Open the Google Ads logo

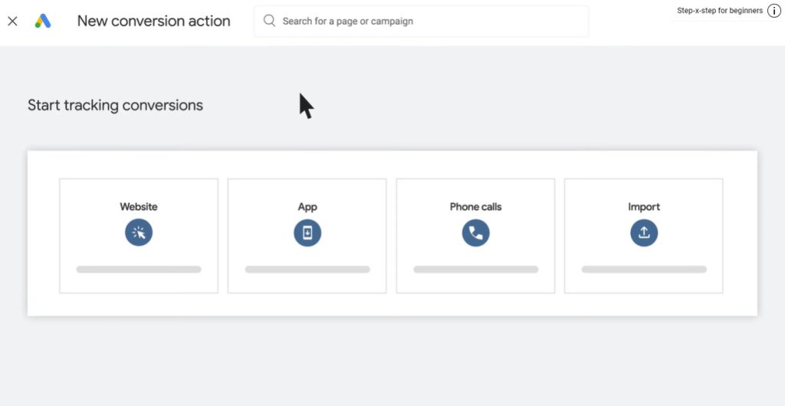43,21
